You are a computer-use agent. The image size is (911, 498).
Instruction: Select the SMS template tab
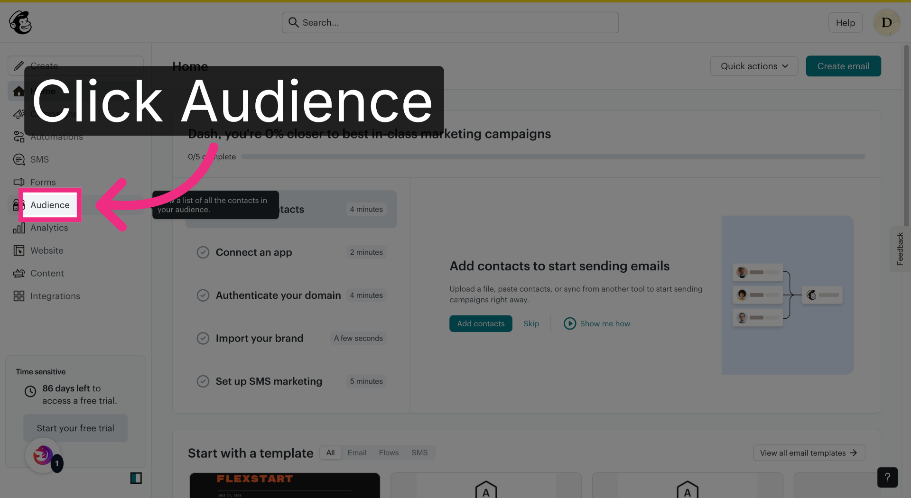pyautogui.click(x=419, y=453)
